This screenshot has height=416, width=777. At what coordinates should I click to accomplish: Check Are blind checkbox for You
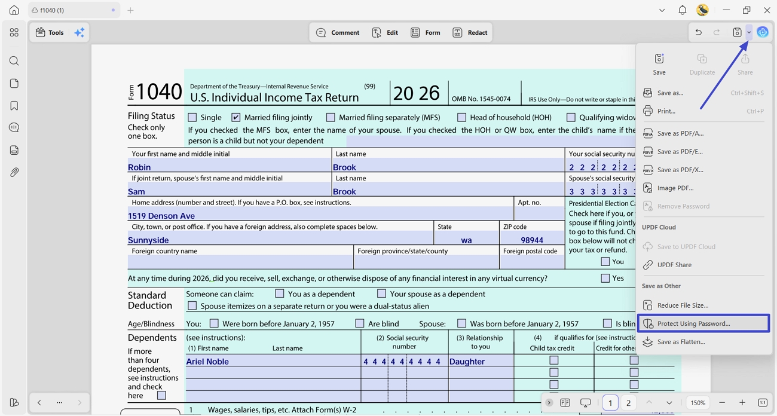tap(359, 323)
